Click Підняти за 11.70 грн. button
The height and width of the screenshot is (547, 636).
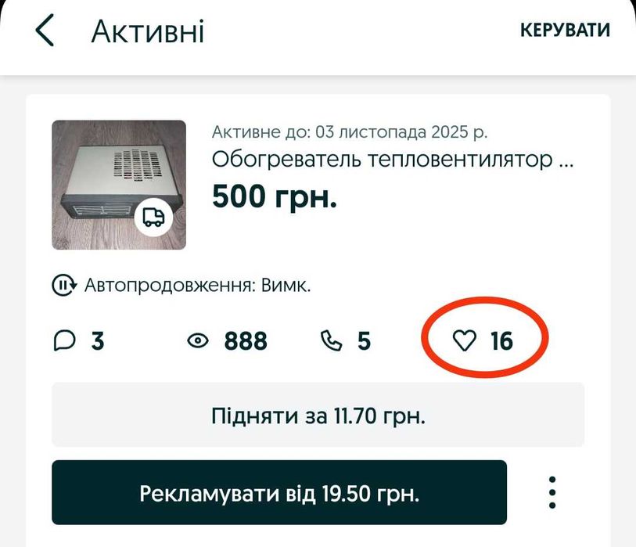click(x=318, y=415)
